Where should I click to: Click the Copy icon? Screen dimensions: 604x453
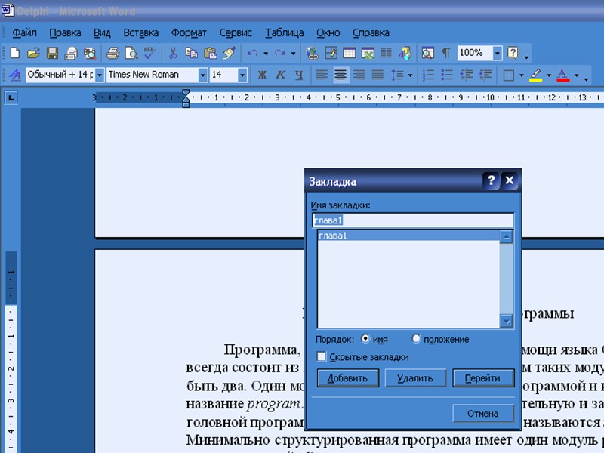tap(192, 53)
